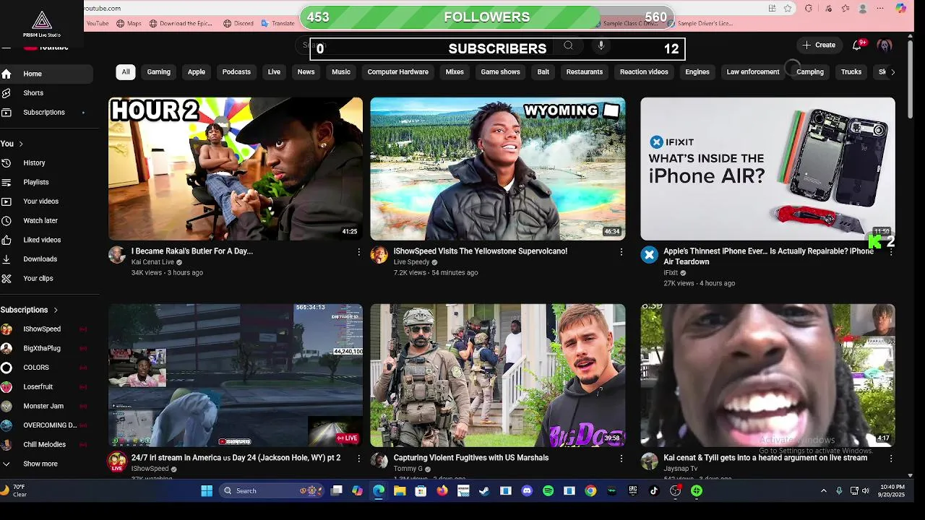
Task: Open the Discord bookmark
Action: [x=238, y=23]
